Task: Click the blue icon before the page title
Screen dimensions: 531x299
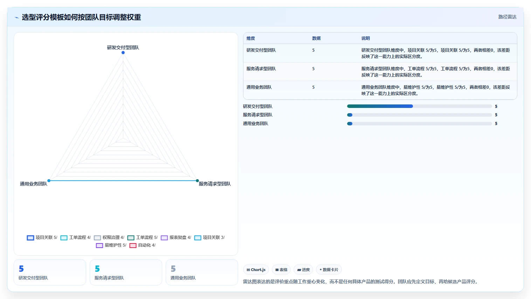Action: point(16,17)
